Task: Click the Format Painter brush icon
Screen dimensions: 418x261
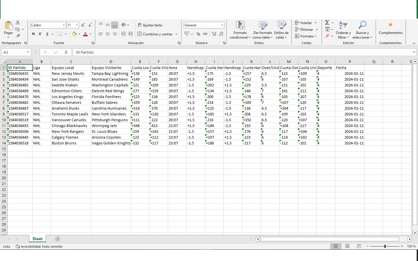Action: point(18,36)
